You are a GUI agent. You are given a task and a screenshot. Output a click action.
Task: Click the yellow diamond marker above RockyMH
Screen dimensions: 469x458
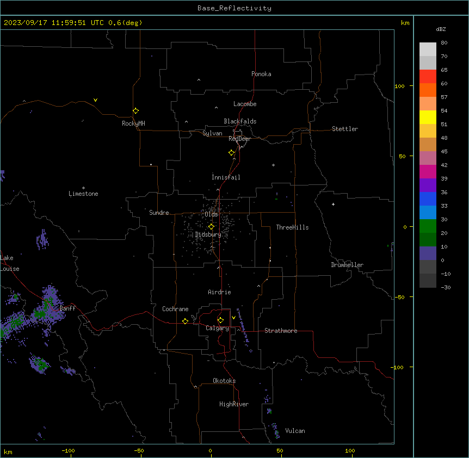(135, 111)
